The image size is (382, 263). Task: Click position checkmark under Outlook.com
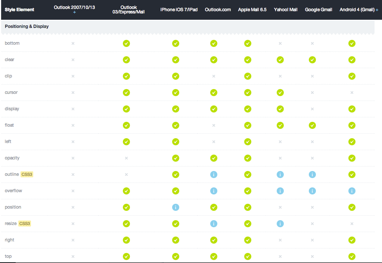point(214,207)
